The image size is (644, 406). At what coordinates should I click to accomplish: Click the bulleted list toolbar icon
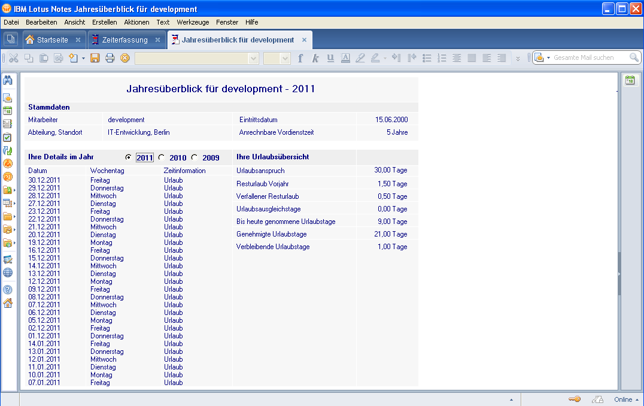click(427, 58)
